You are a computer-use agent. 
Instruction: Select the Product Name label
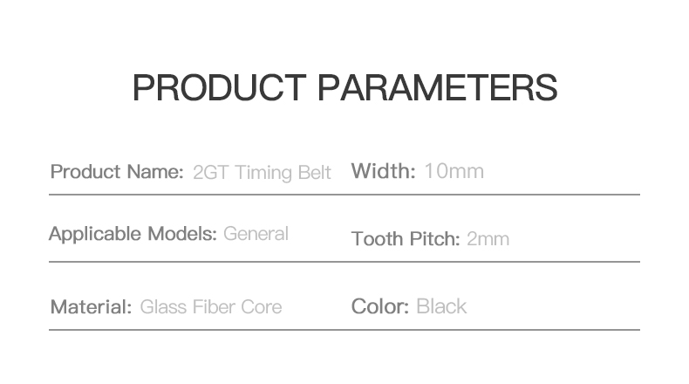(117, 171)
